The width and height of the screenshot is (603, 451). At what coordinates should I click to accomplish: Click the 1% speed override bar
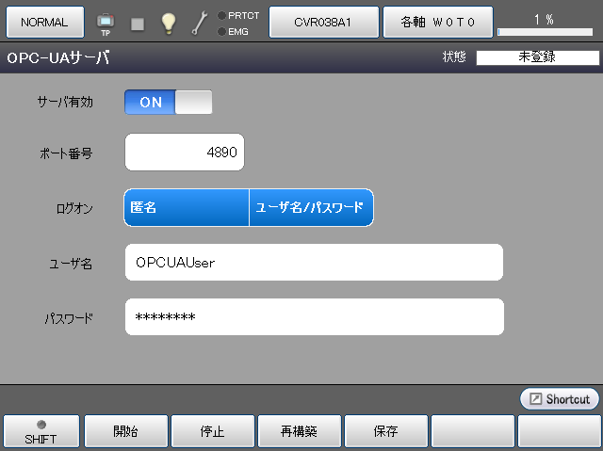(x=544, y=24)
